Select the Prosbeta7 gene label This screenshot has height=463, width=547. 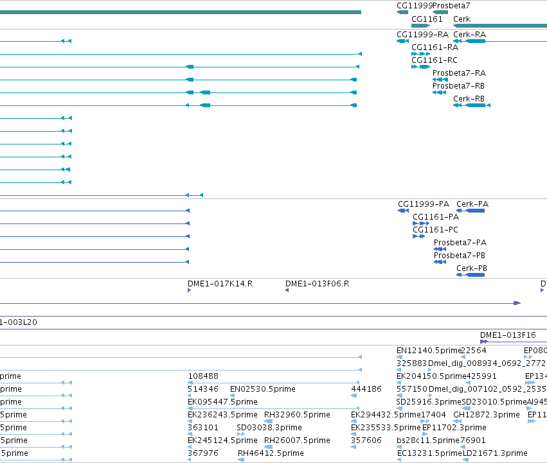451,6
